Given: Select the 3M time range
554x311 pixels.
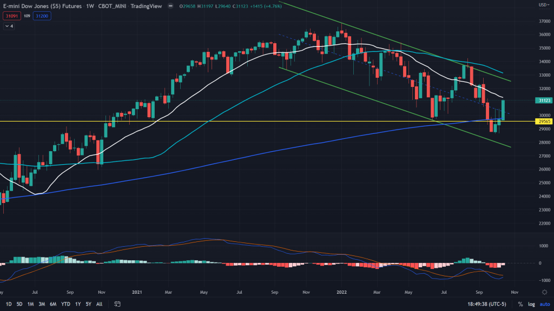Looking at the screenshot, I should pos(42,304).
